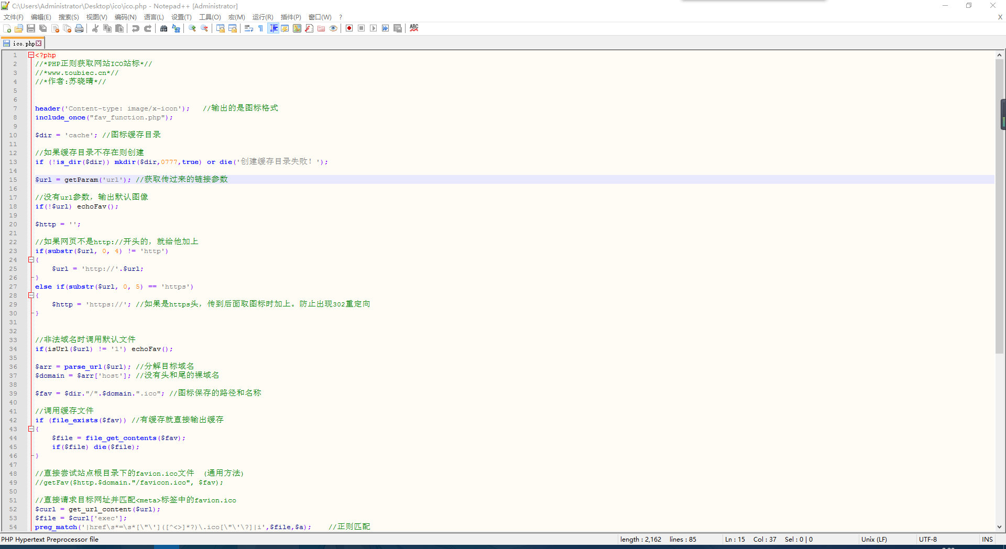Click the INS insert mode indicator
Screen dimensions: 1006x549
987,540
